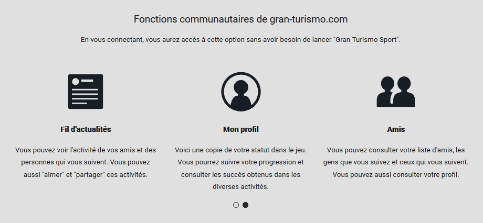
Task: Open the circular Mon profil avatar icon
Action: click(241, 92)
